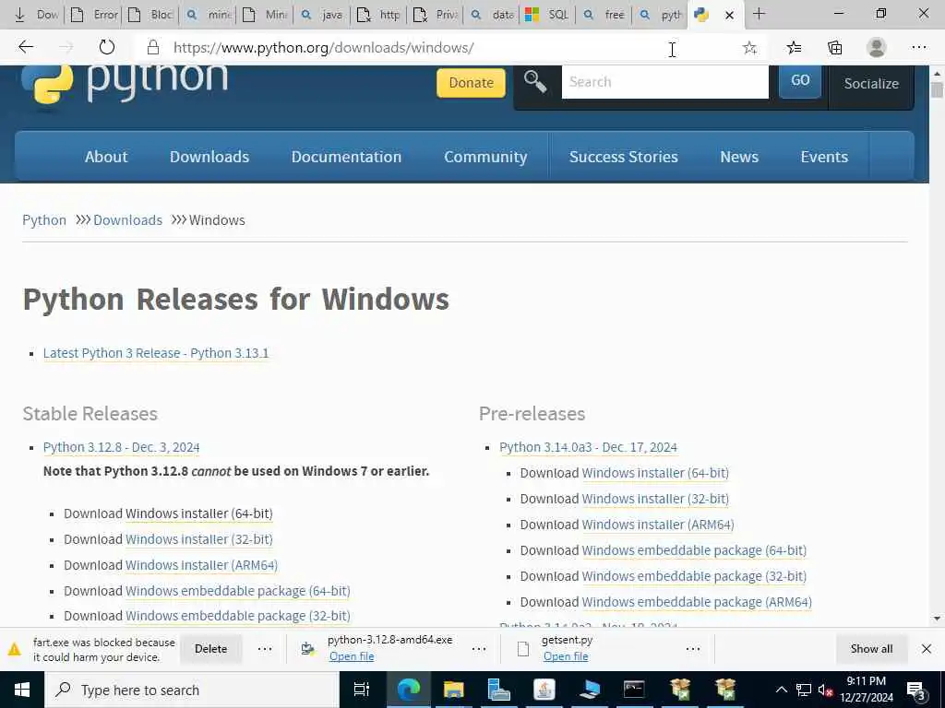945x708 pixels.
Task: Open the Collections icon
Action: (x=834, y=48)
